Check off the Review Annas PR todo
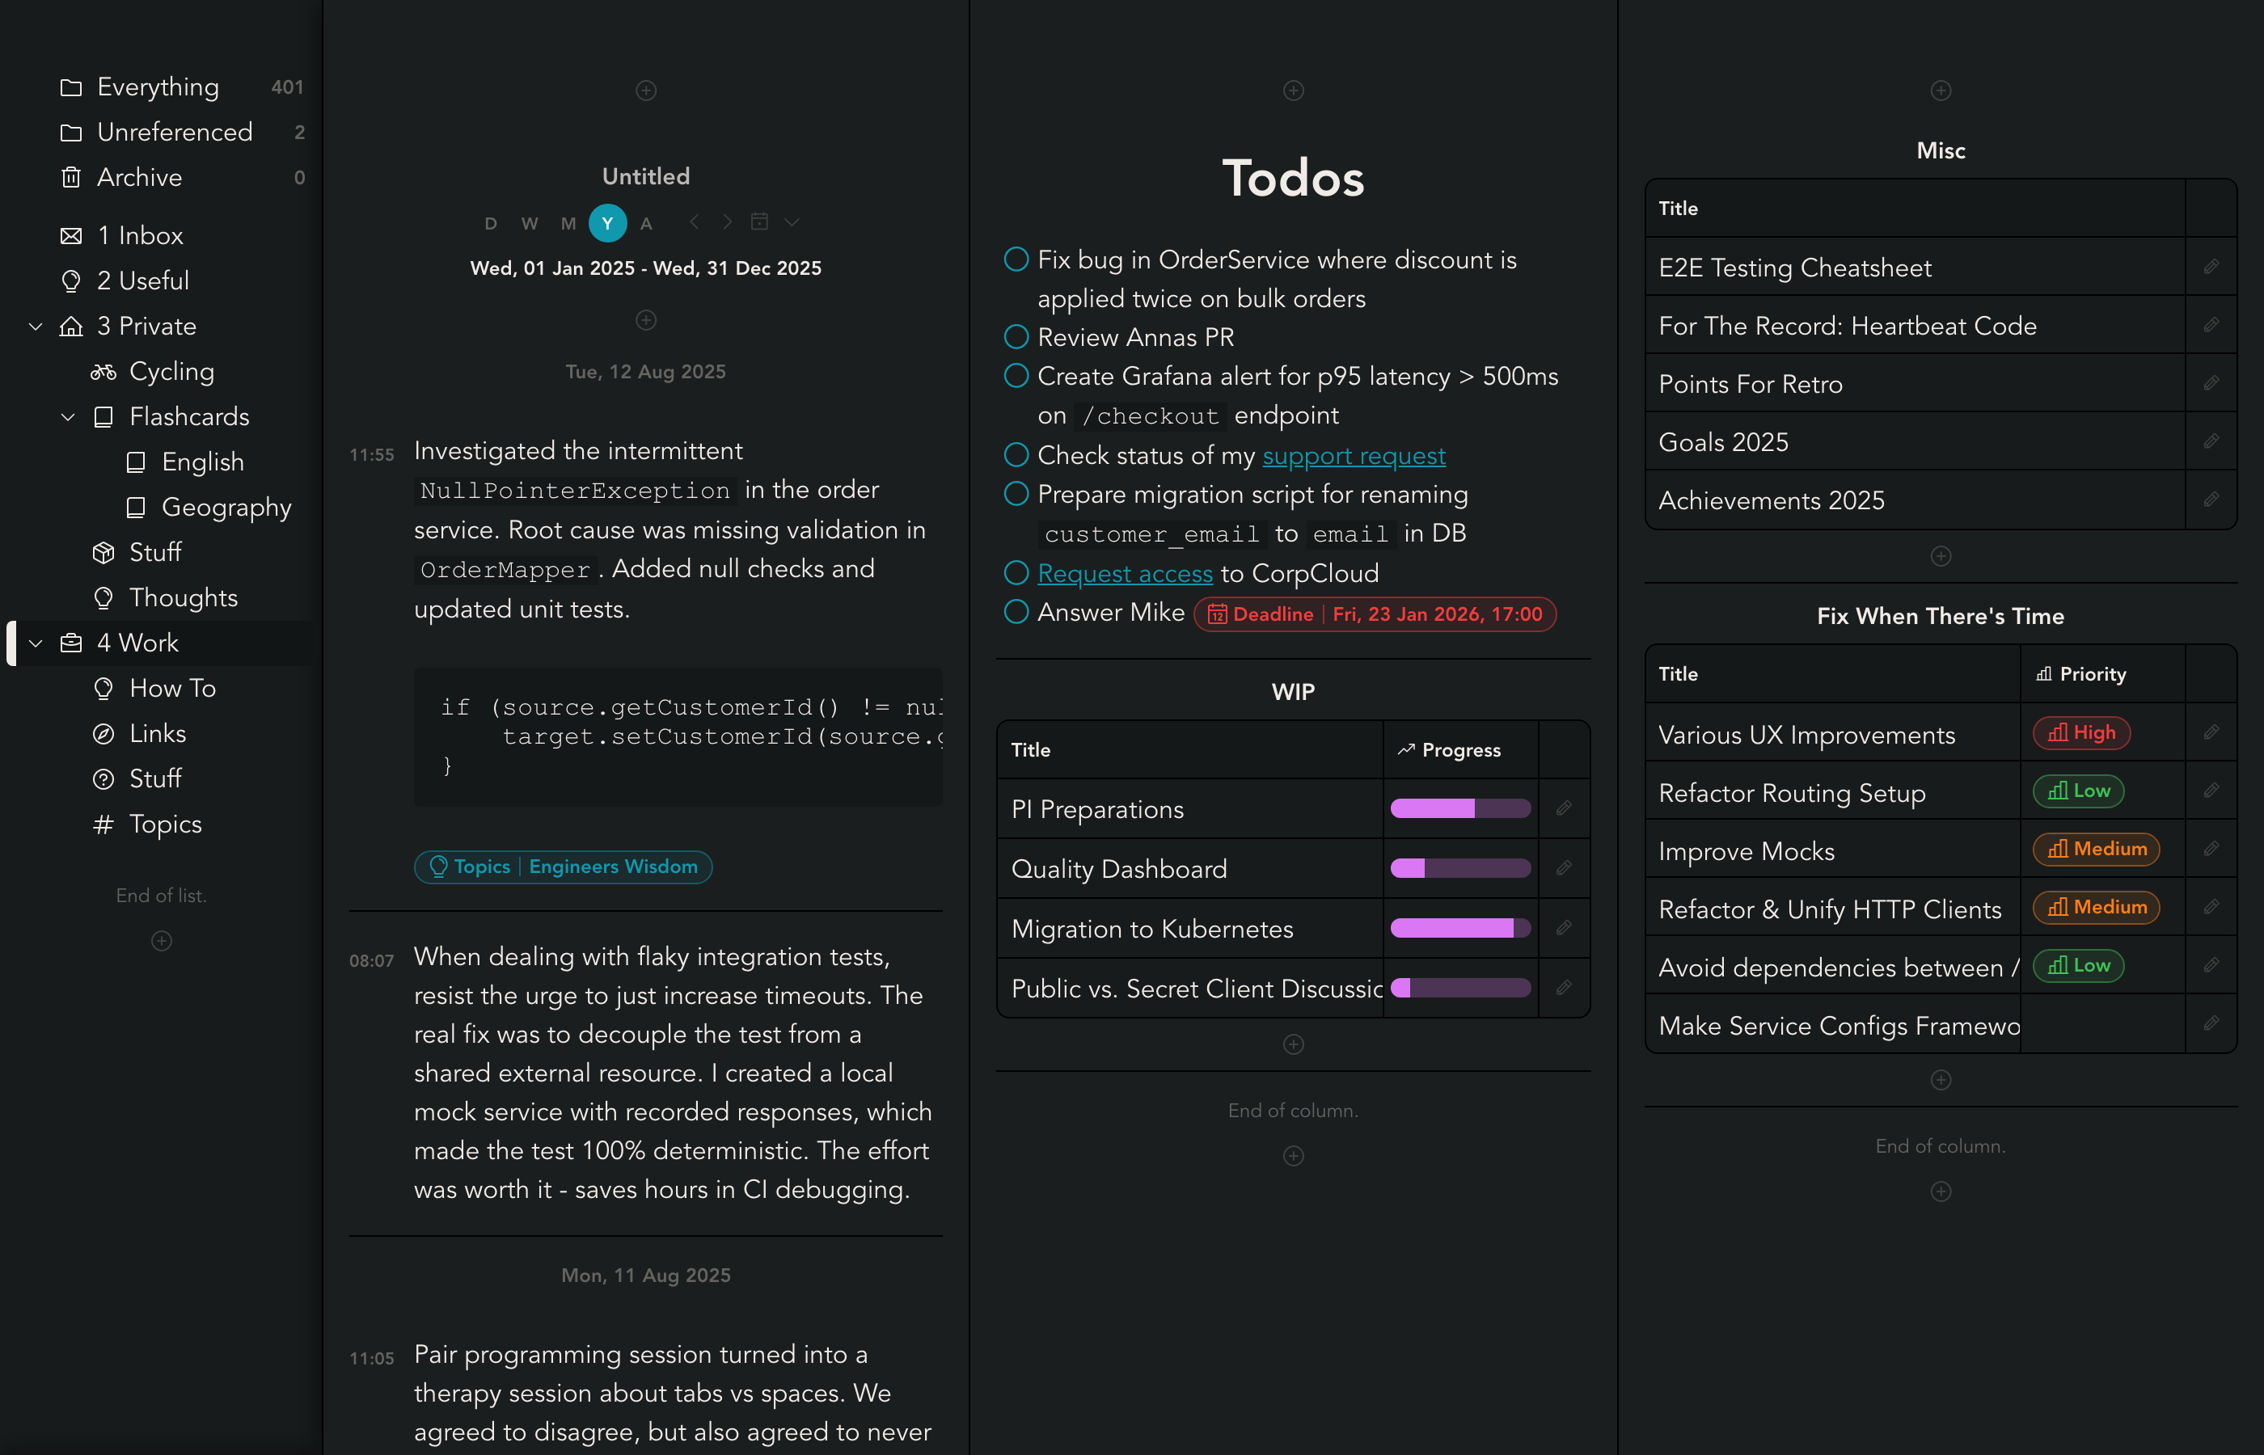The width and height of the screenshot is (2264, 1455). 1016,337
